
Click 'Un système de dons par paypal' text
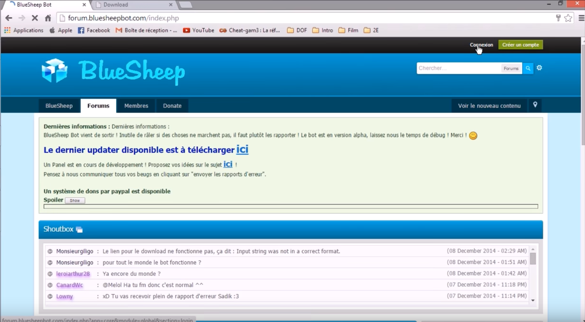[x=107, y=191]
